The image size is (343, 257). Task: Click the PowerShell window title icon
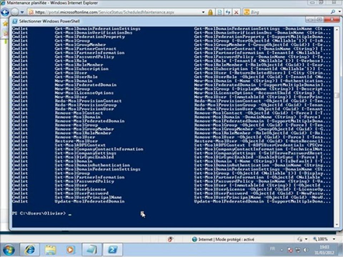(15, 21)
